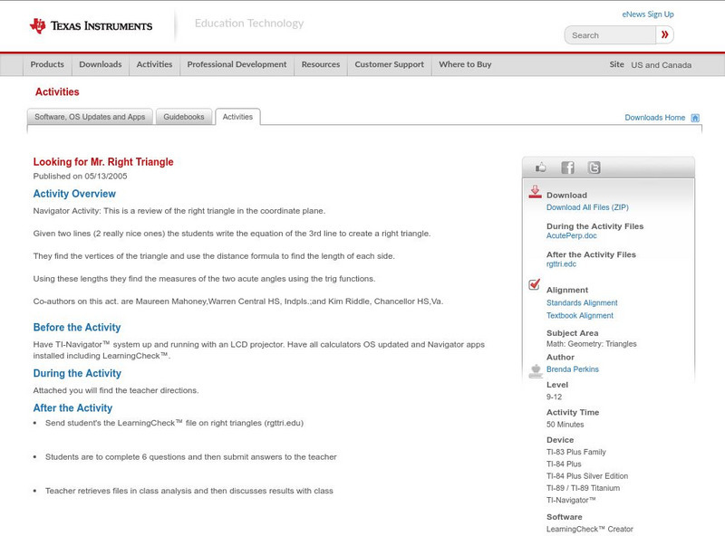Open the eNews Sign Up link

(x=648, y=14)
